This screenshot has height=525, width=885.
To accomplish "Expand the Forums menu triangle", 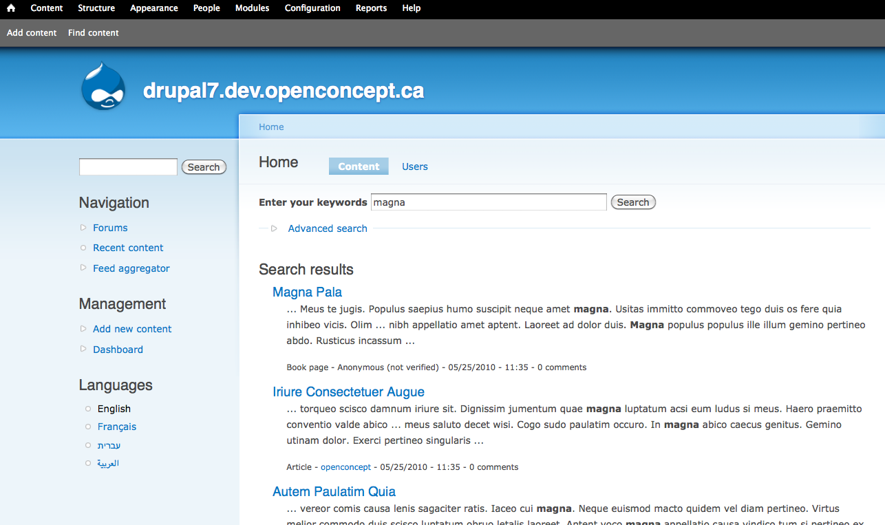I will [83, 228].
